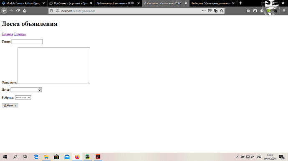The height and width of the screenshot is (161, 288).
Task: Open Microsoft Edge from the taskbar
Action: pos(36,157)
